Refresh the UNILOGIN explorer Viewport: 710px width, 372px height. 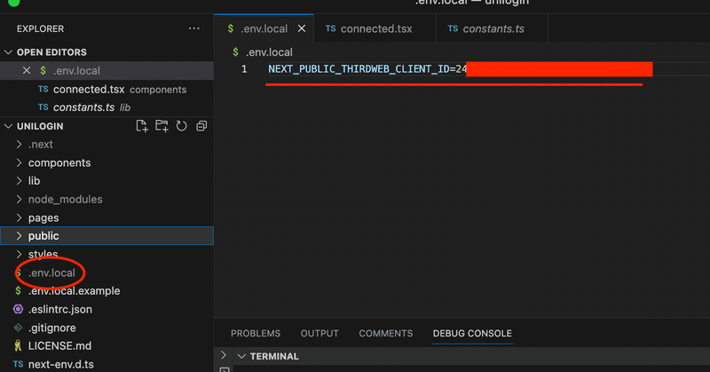(182, 126)
